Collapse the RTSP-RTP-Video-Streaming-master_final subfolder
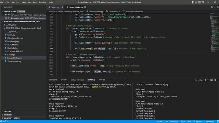Screen dimensions: 219x123 click(4, 28)
